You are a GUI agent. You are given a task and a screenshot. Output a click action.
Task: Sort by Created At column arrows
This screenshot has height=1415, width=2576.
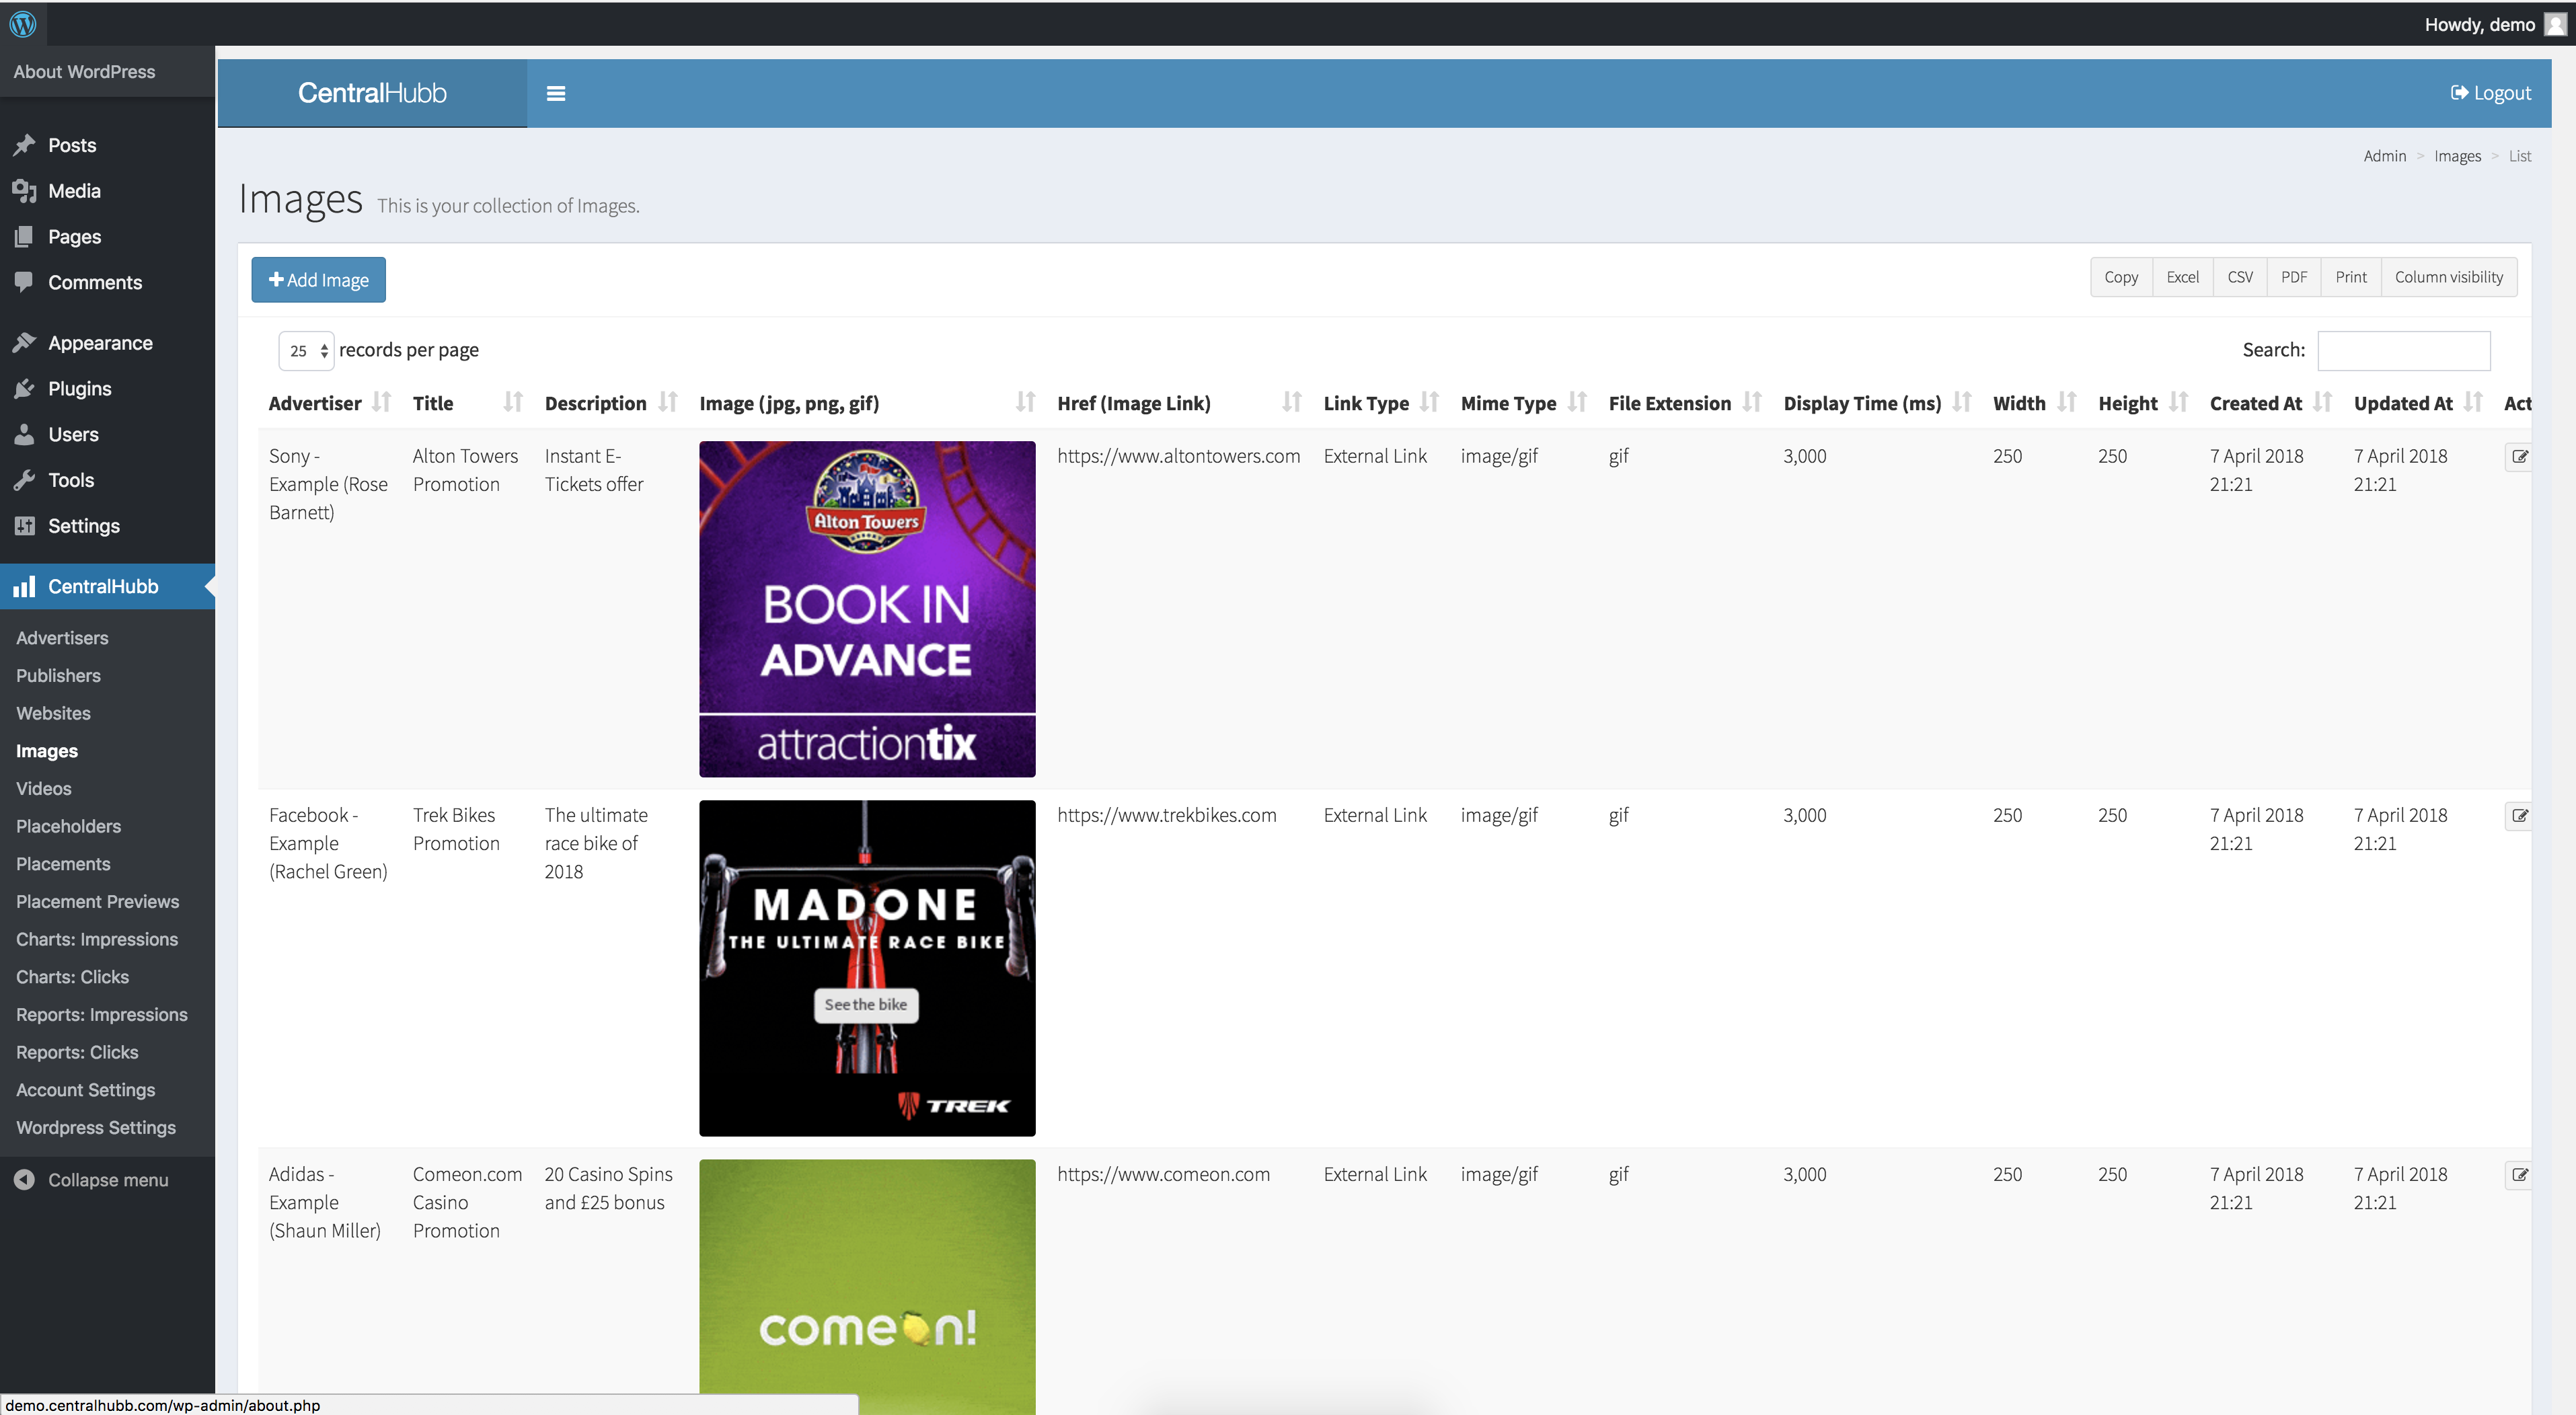pos(2323,402)
